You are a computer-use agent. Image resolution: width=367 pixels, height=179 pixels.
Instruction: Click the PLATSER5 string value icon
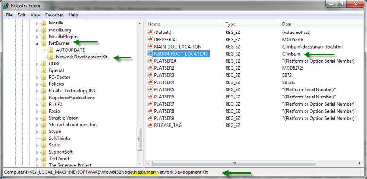click(x=150, y=89)
